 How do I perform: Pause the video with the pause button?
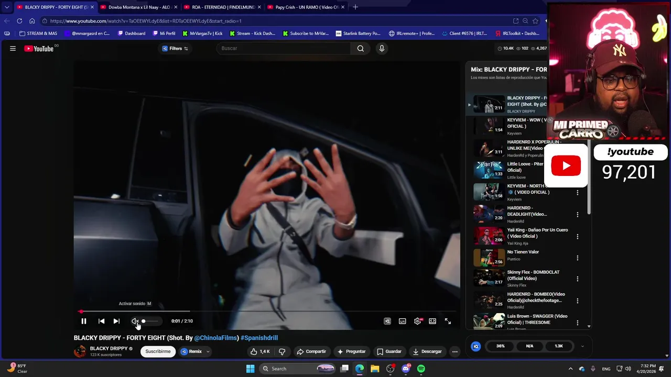(x=84, y=321)
